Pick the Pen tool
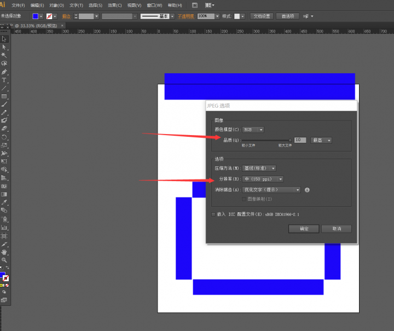Viewport: 394px width, 331px height. pyautogui.click(x=4, y=72)
